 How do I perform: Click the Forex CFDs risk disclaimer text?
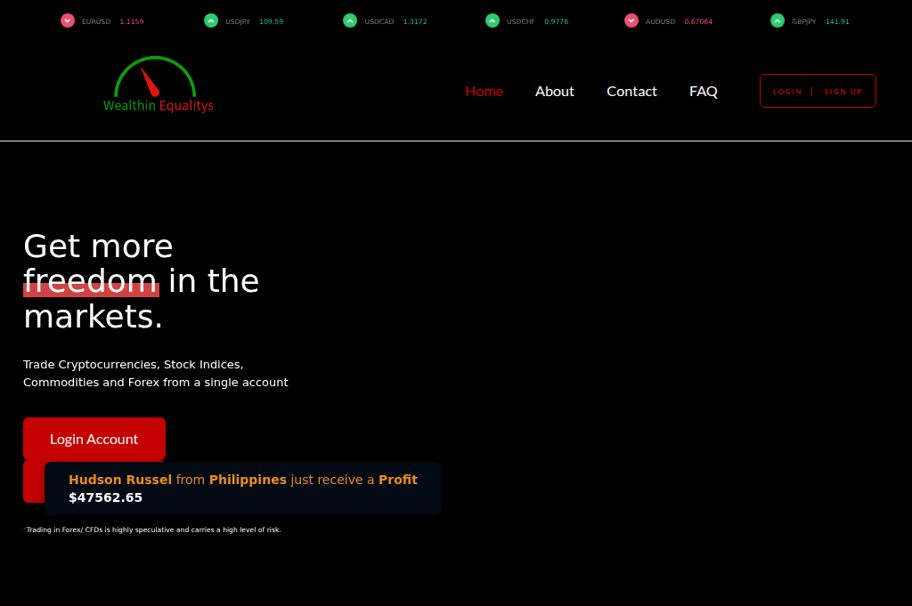pyautogui.click(x=152, y=529)
